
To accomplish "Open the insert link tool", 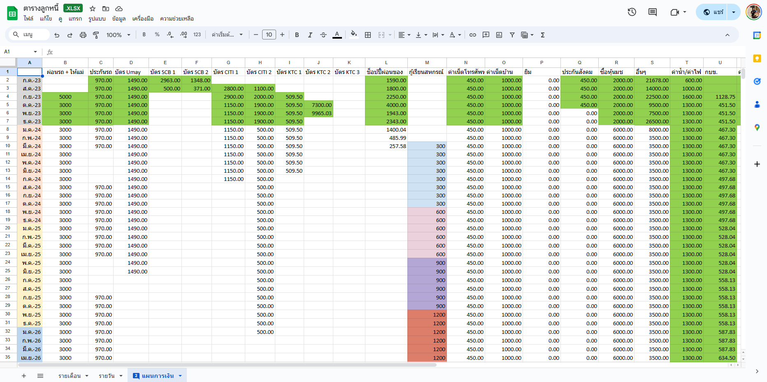I will (x=473, y=35).
